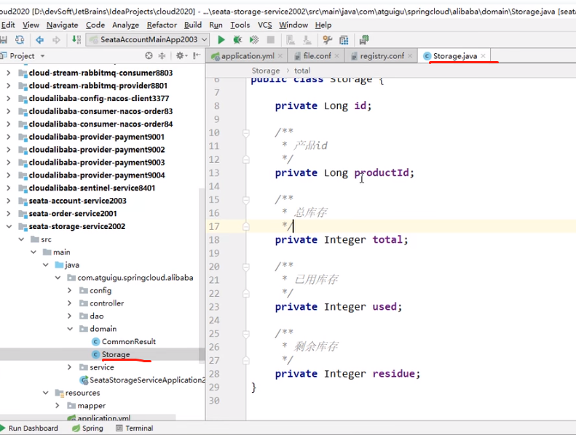Collapse the domain package

click(70, 329)
